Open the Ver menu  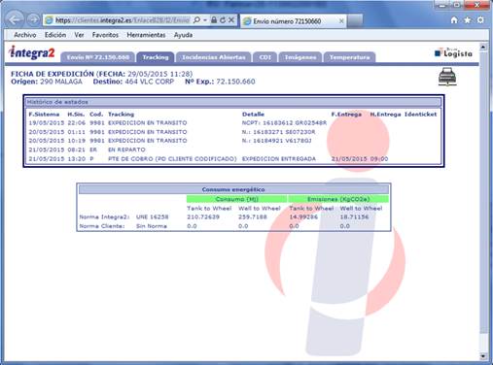(x=79, y=35)
